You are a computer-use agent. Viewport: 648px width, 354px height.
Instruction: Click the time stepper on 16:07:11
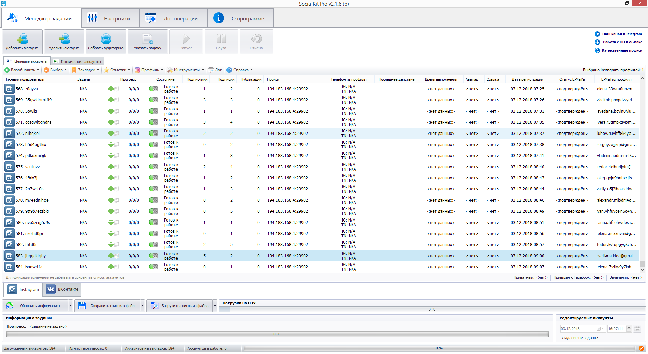tap(629, 329)
